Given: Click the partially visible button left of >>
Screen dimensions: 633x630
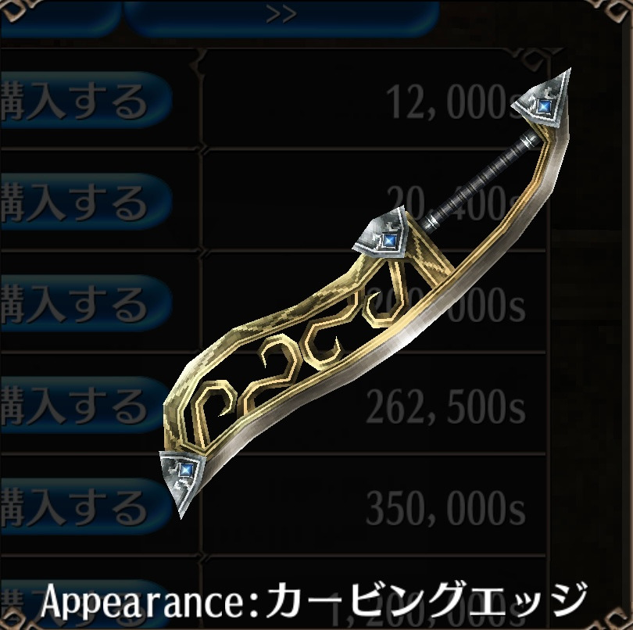Looking at the screenshot, I should click(x=59, y=16).
